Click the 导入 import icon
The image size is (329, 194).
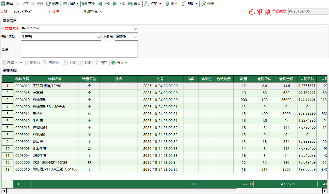pos(116,62)
